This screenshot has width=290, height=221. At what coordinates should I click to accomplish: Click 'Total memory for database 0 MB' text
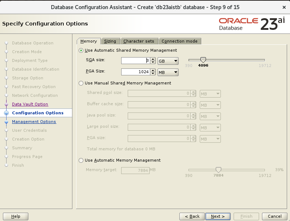[x=121, y=149]
